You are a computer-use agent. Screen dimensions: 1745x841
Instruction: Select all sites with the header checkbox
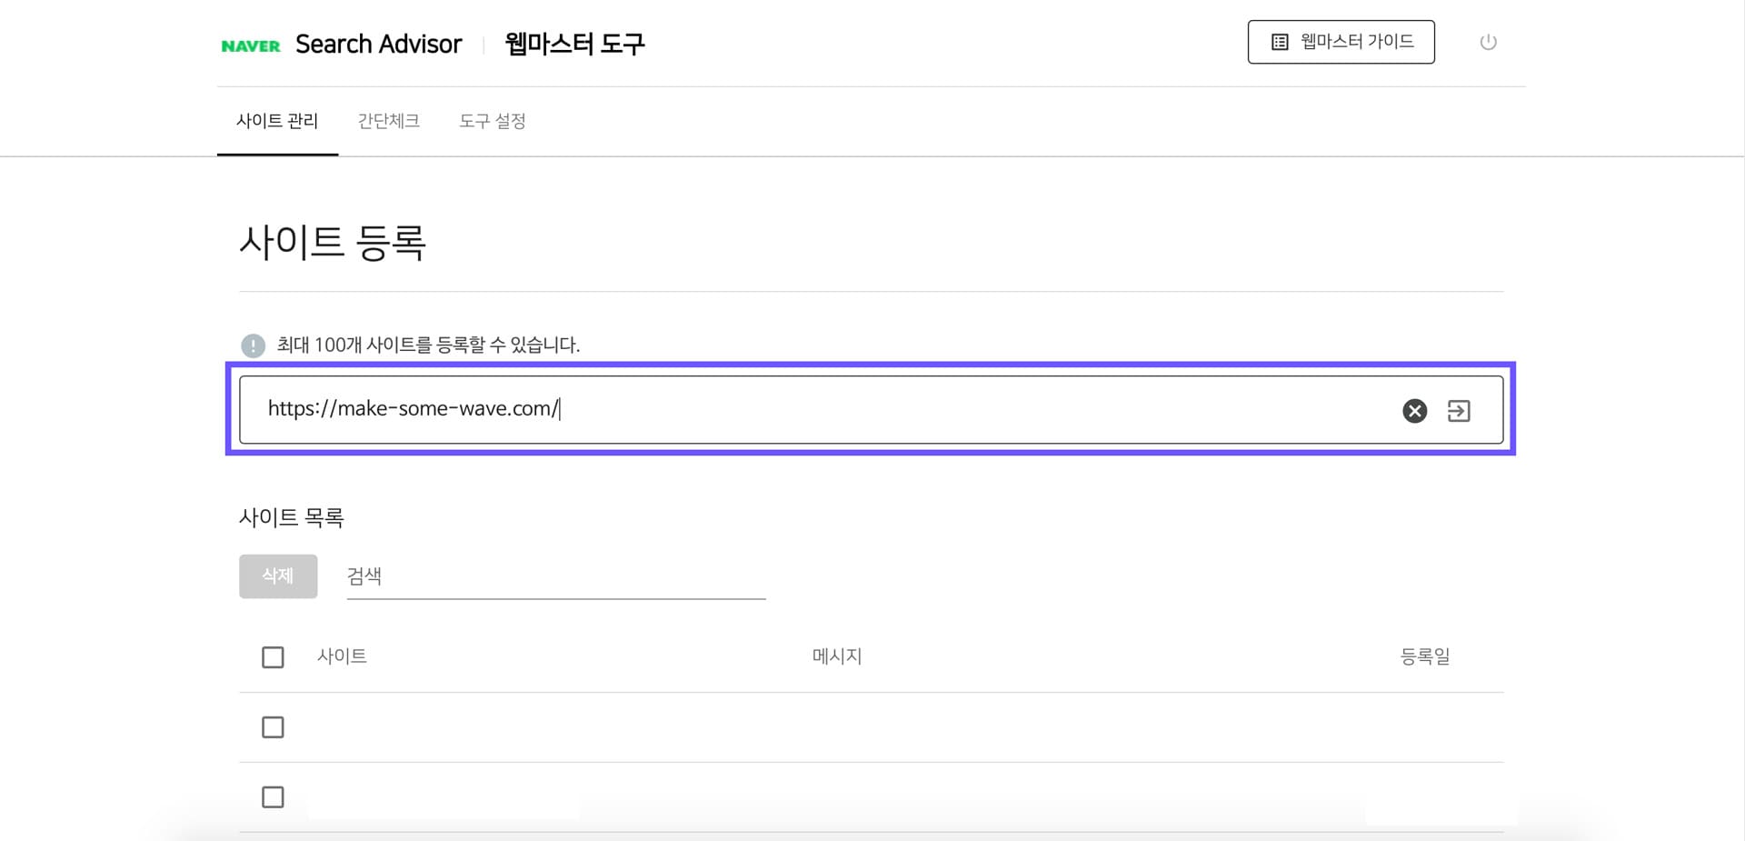[x=273, y=656]
